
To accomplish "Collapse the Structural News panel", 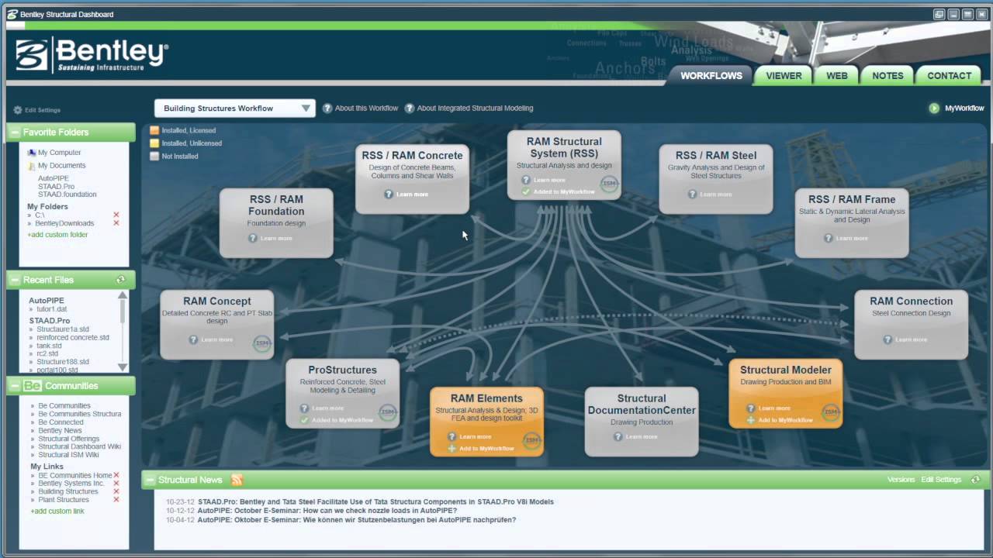I will (150, 480).
